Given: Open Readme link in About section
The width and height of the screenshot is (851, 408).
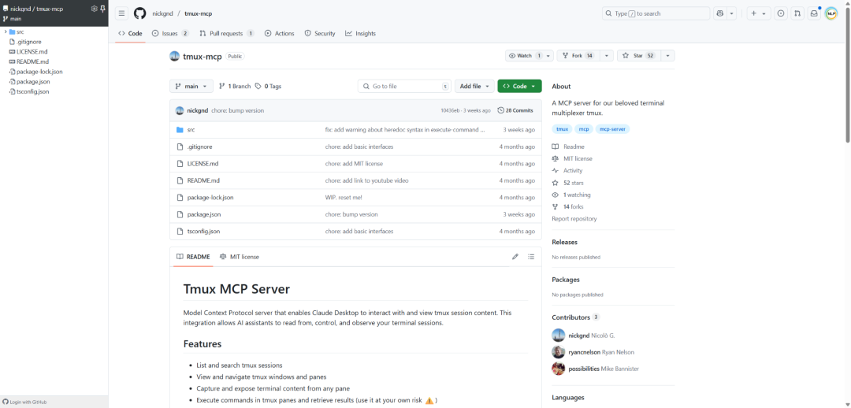Looking at the screenshot, I should coord(568,147).
